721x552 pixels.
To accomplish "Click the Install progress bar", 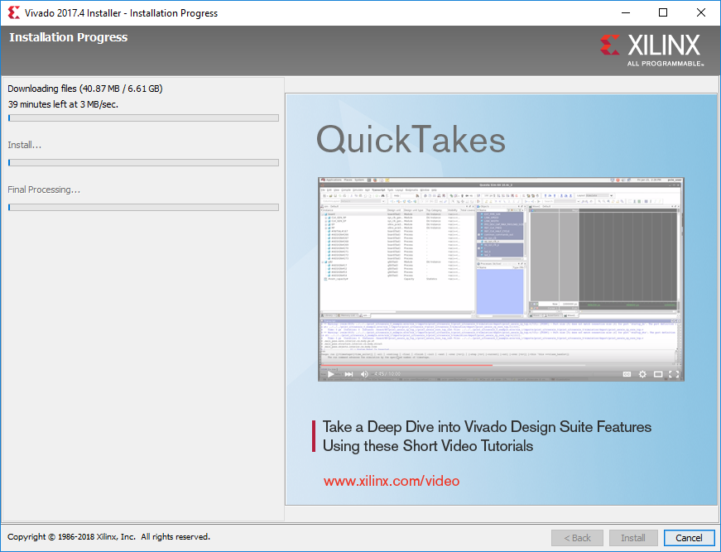I will 143,163.
